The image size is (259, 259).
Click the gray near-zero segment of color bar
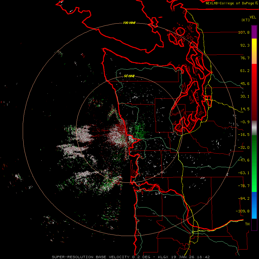pos(254,128)
